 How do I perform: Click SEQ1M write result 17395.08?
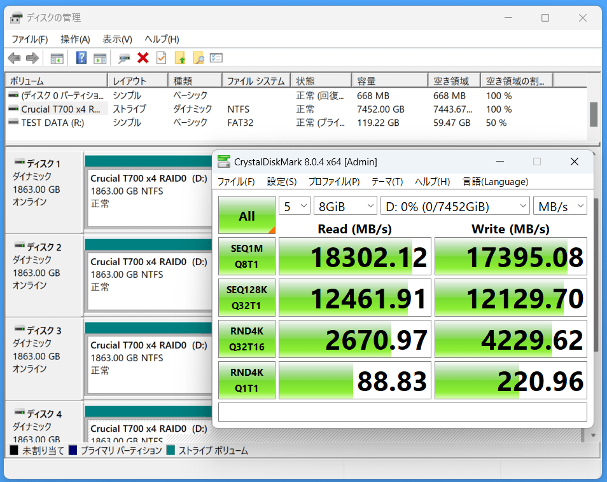(511, 256)
